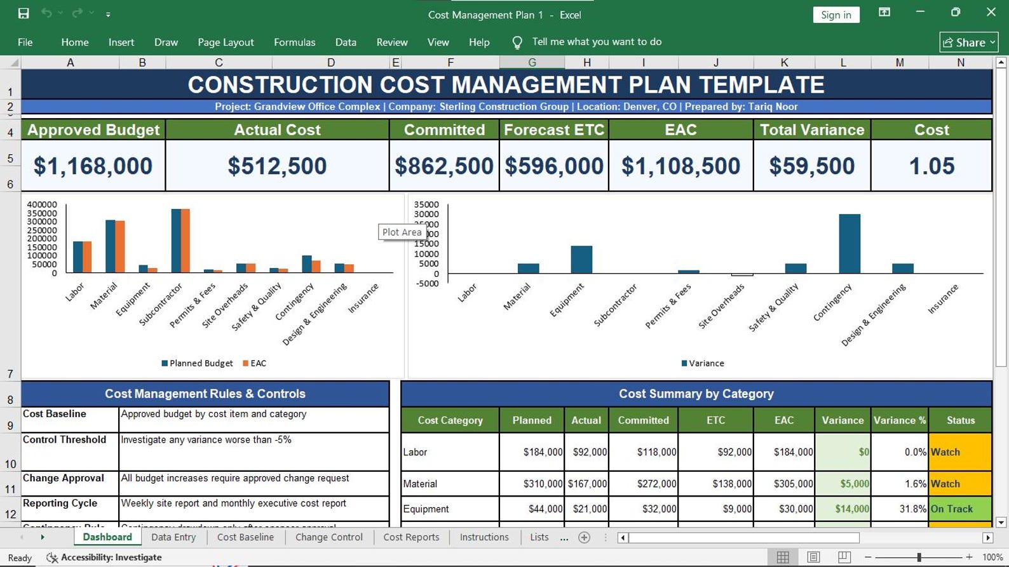Click Material variance cell $5,000
Screen dimensions: 1009x567
843,484
